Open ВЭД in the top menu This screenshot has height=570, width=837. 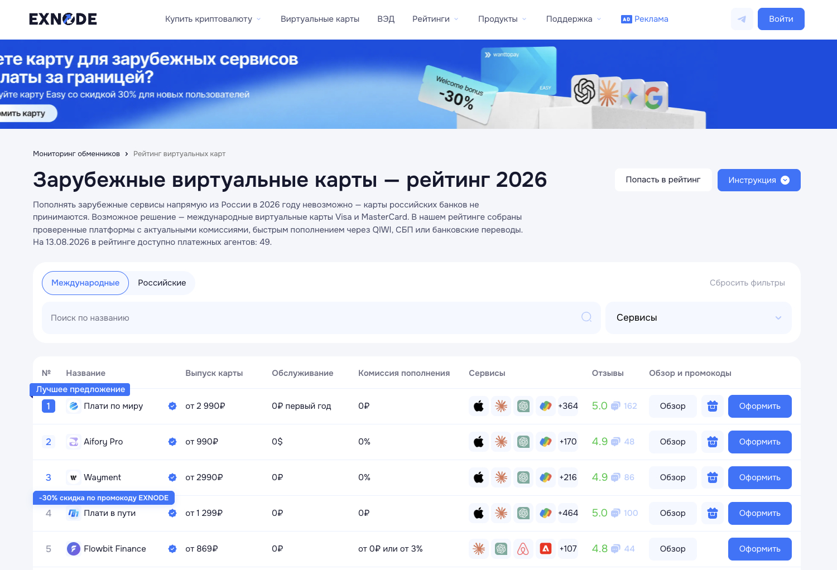pyautogui.click(x=386, y=19)
